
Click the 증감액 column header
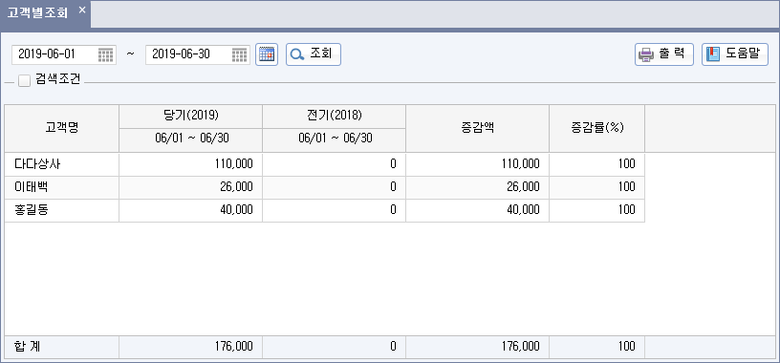(x=478, y=128)
